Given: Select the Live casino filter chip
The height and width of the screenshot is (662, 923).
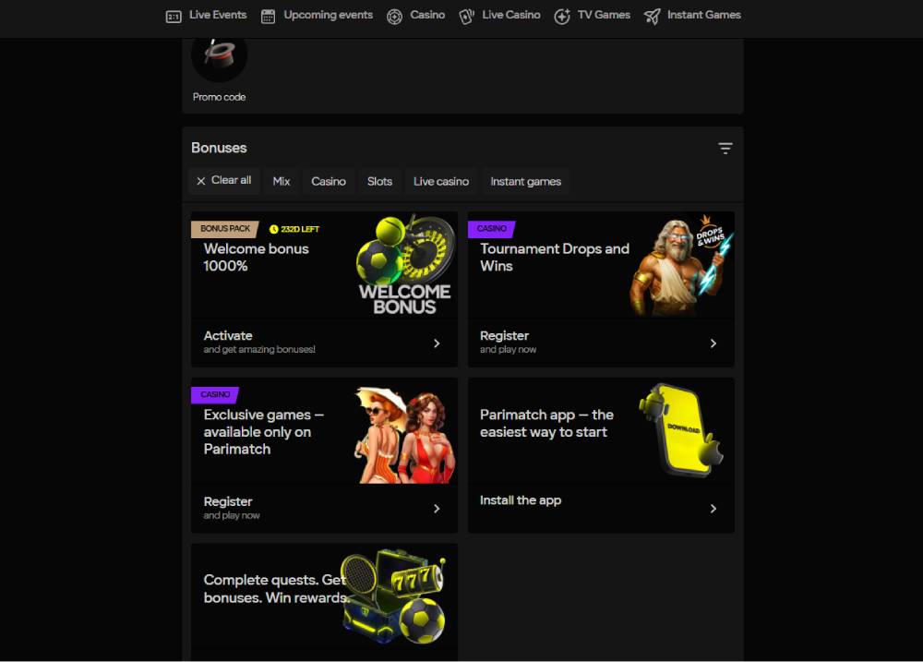Looking at the screenshot, I should pos(441,182).
